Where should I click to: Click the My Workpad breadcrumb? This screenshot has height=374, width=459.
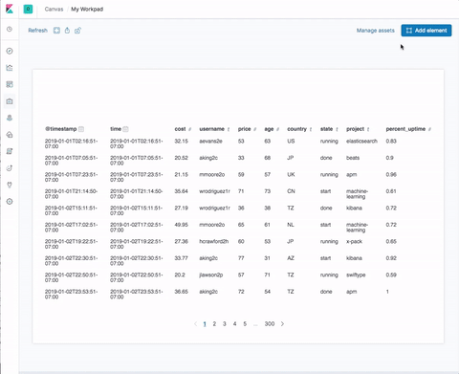pos(87,9)
